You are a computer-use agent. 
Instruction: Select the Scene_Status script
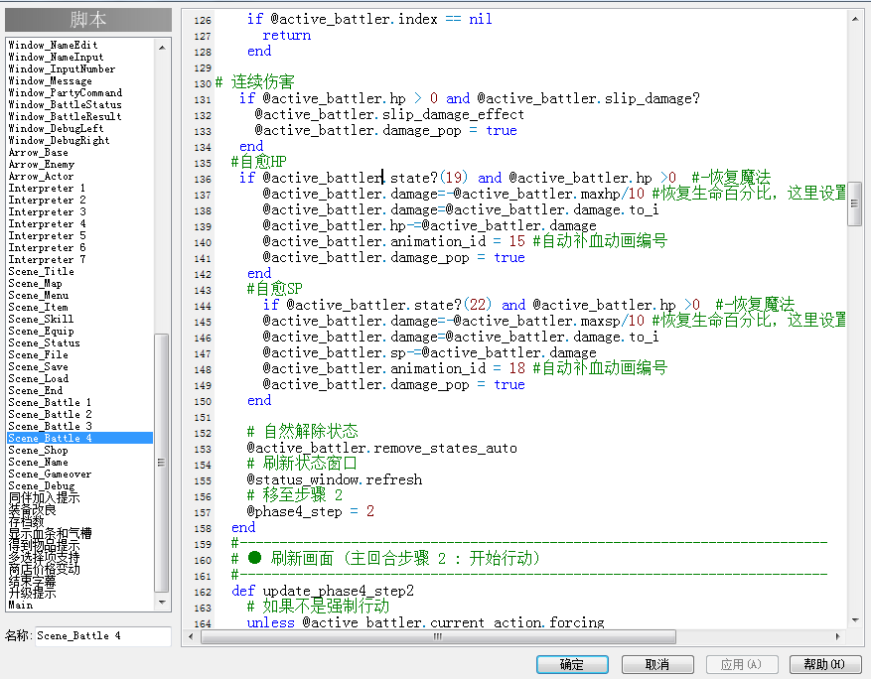tap(44, 343)
